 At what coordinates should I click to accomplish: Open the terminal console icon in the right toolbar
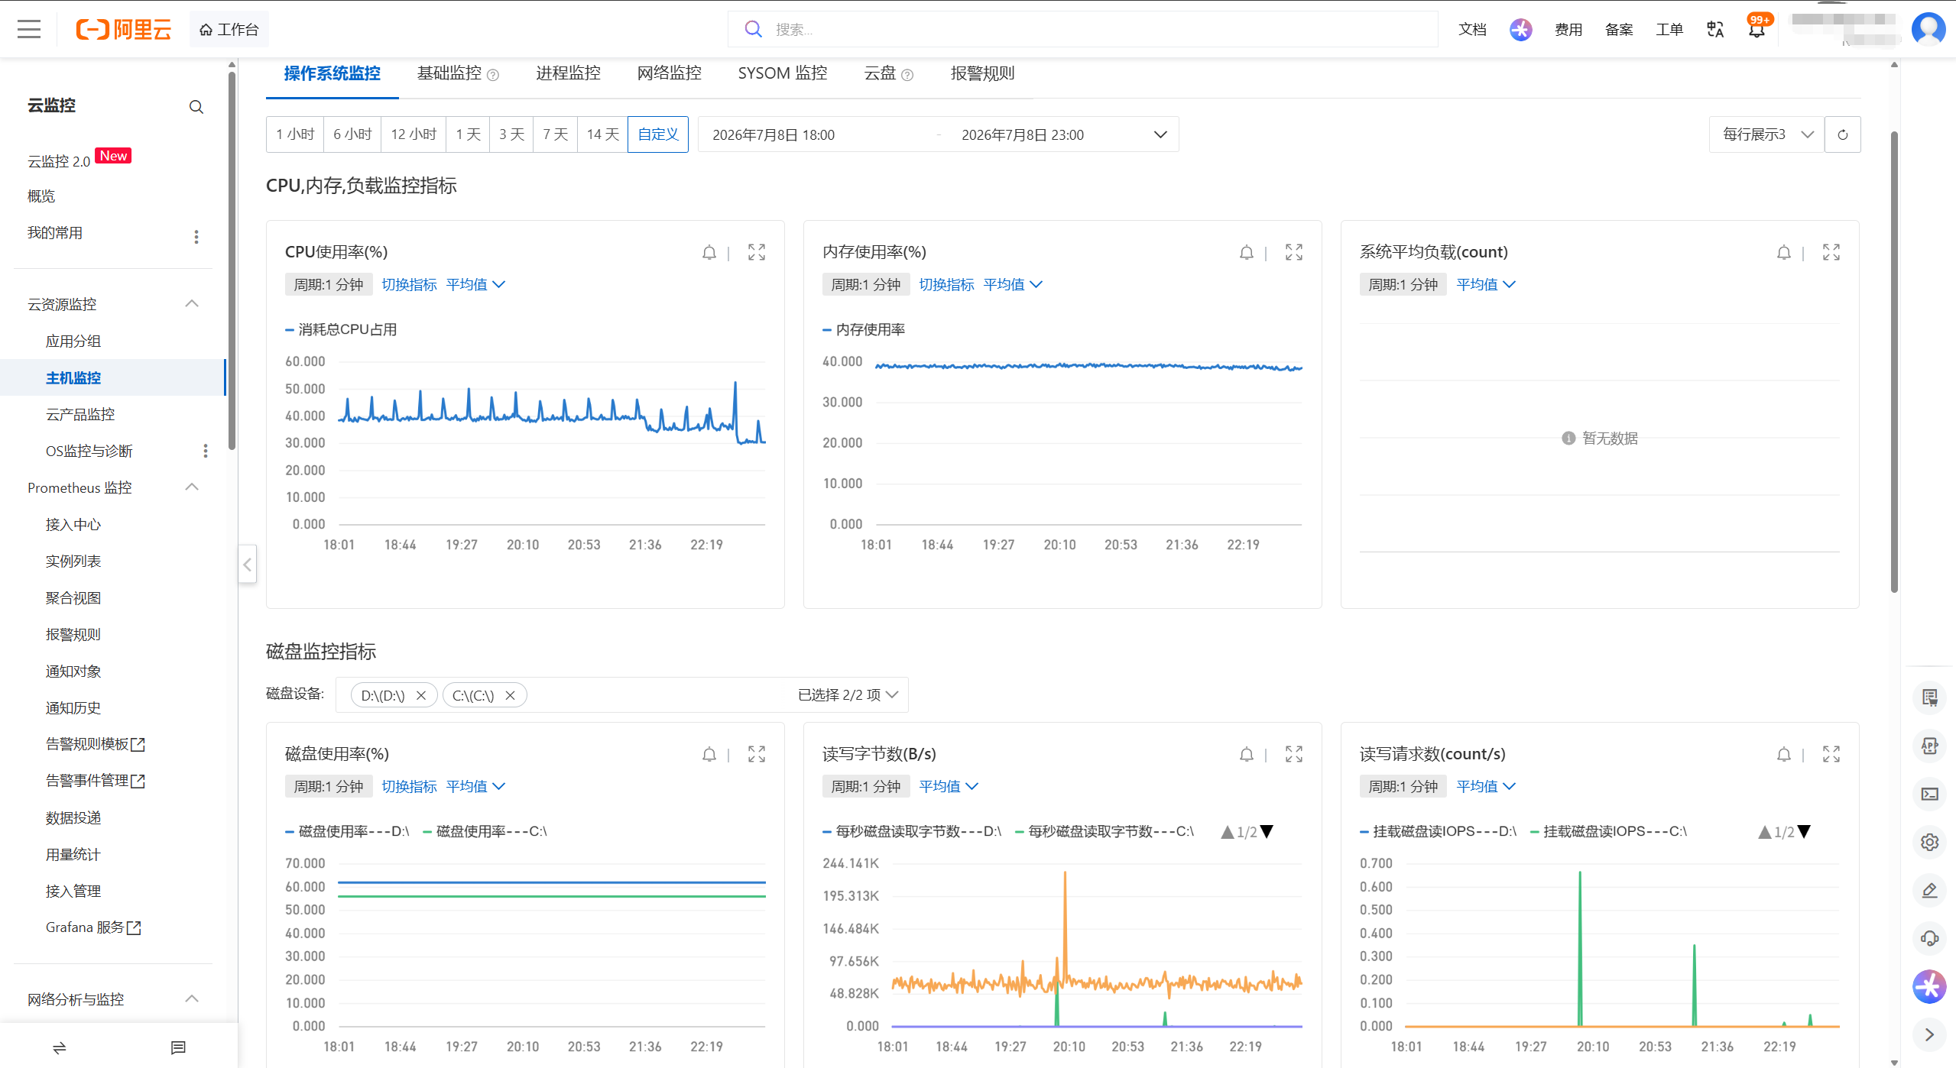click(x=1929, y=794)
